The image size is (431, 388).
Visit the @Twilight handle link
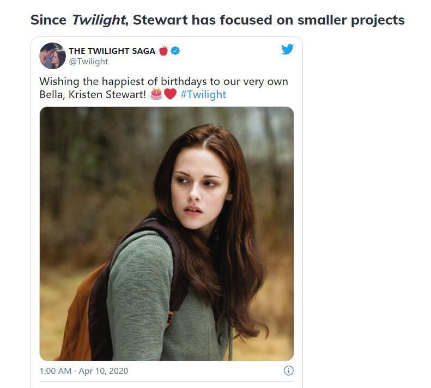click(x=88, y=61)
